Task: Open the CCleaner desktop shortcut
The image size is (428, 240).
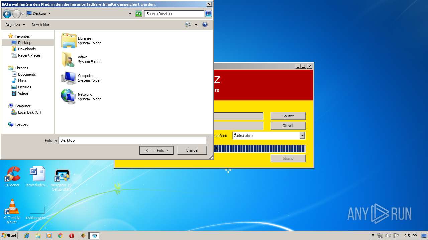Action: (x=12, y=177)
